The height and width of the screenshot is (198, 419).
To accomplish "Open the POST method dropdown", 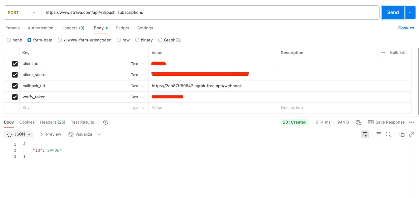I will click(22, 12).
